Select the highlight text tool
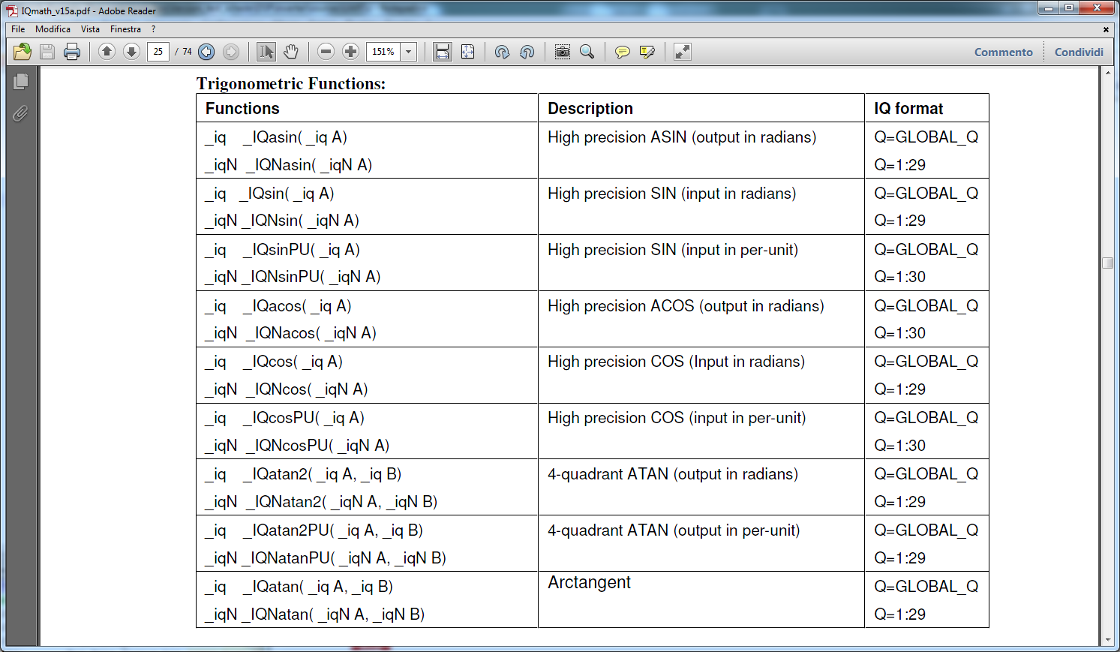This screenshot has width=1120, height=652. click(x=647, y=52)
